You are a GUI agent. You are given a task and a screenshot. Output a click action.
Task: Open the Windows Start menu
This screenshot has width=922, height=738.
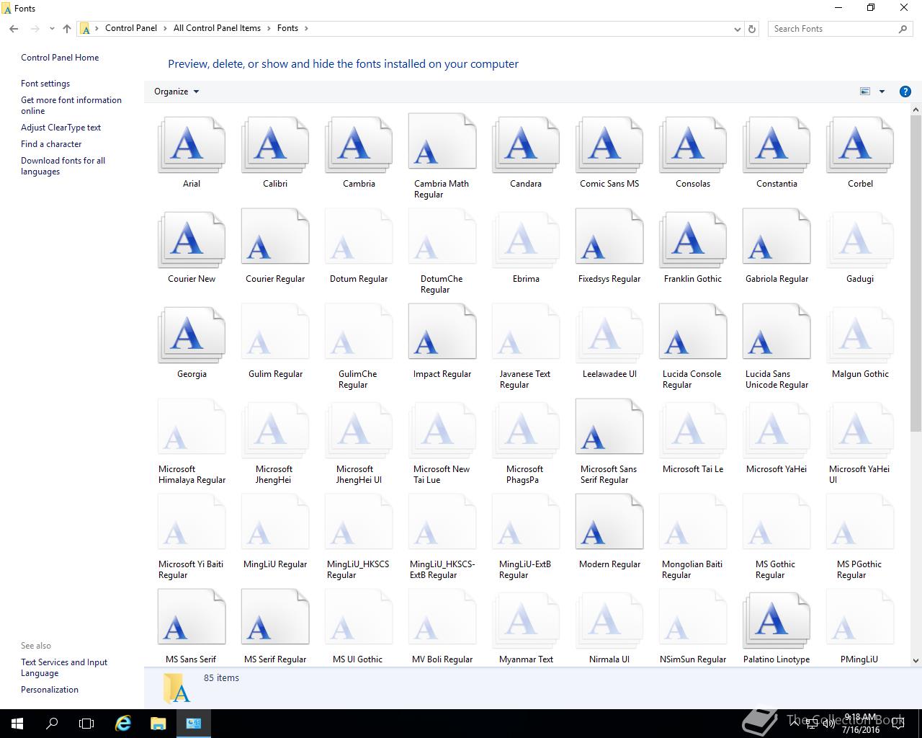pyautogui.click(x=17, y=724)
